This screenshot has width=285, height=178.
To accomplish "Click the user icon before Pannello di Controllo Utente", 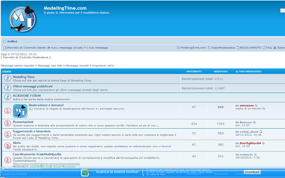I will tap(5, 48).
